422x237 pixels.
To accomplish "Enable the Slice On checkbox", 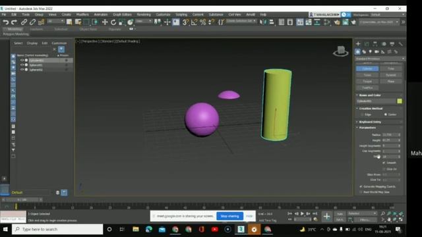I will pos(384,169).
